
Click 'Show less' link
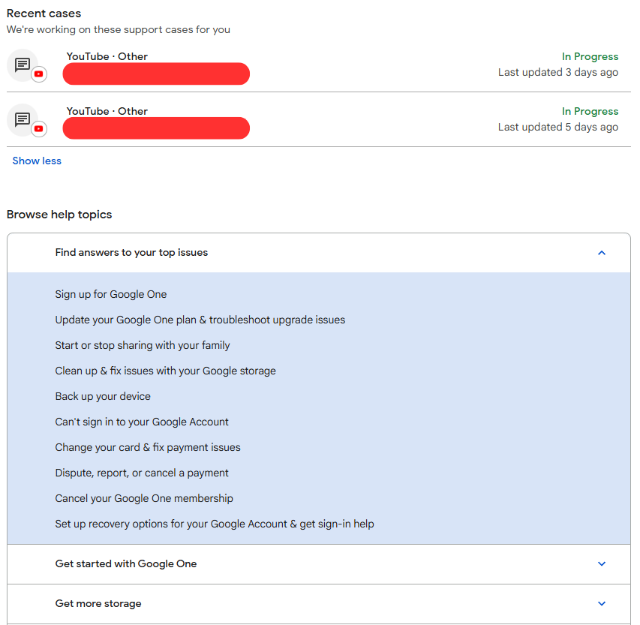(37, 161)
